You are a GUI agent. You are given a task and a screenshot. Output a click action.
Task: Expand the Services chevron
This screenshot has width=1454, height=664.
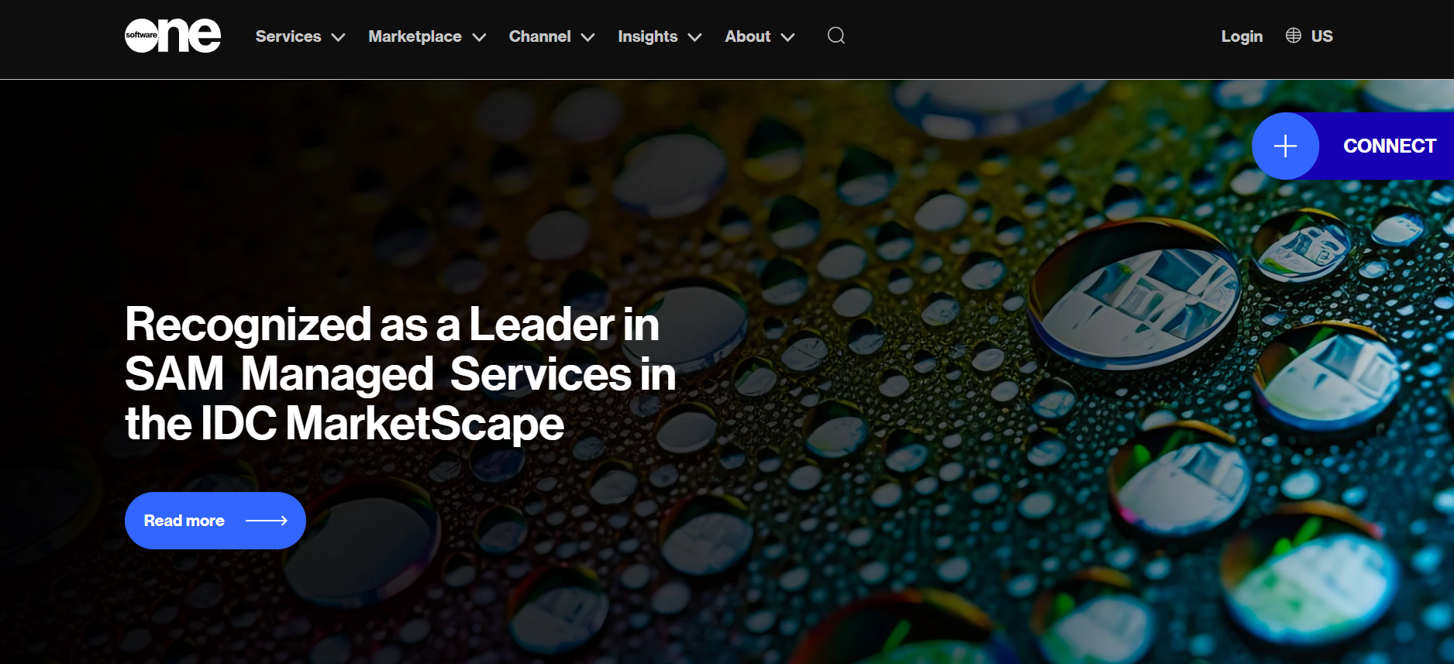[338, 37]
